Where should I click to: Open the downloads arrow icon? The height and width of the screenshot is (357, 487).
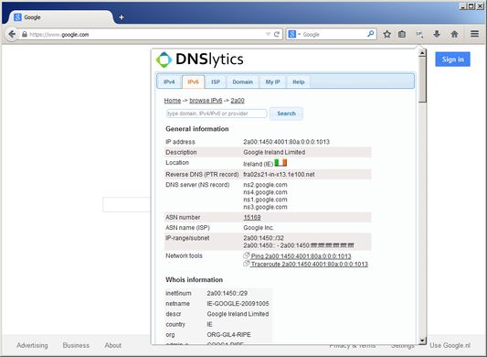[437, 34]
